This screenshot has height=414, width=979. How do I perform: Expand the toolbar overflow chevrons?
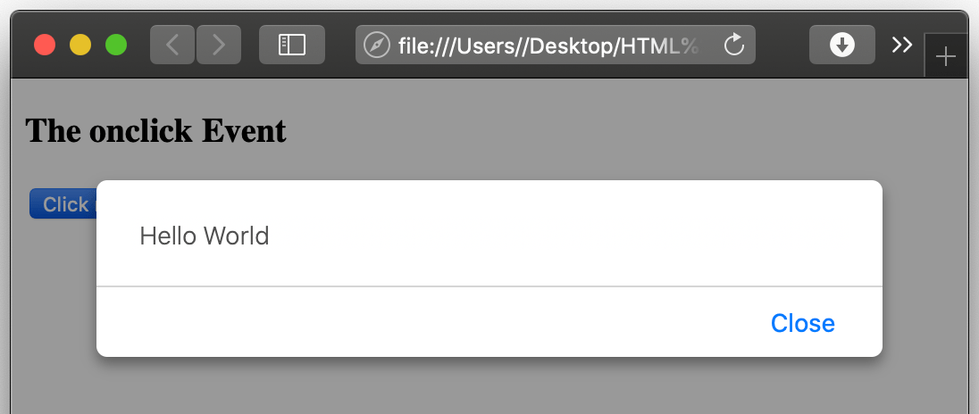tap(902, 45)
